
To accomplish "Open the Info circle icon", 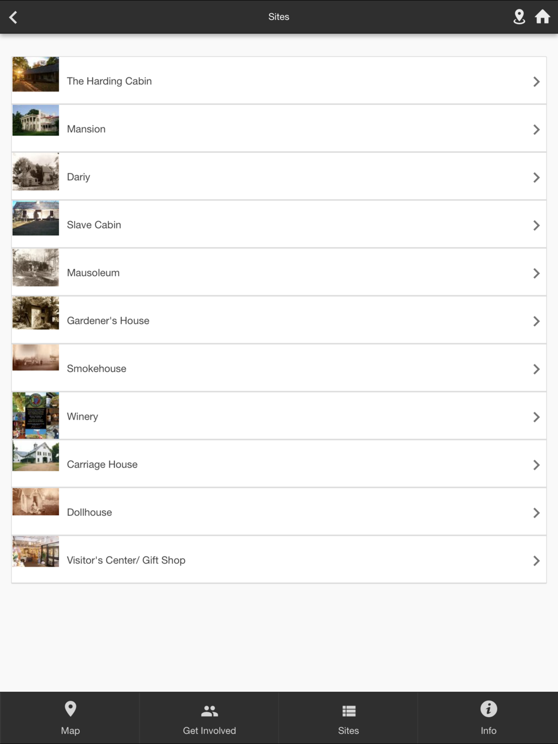I will point(488,709).
